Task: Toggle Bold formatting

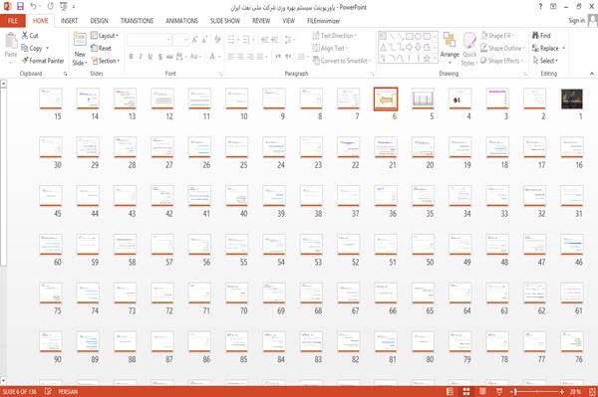Action: 131,57
